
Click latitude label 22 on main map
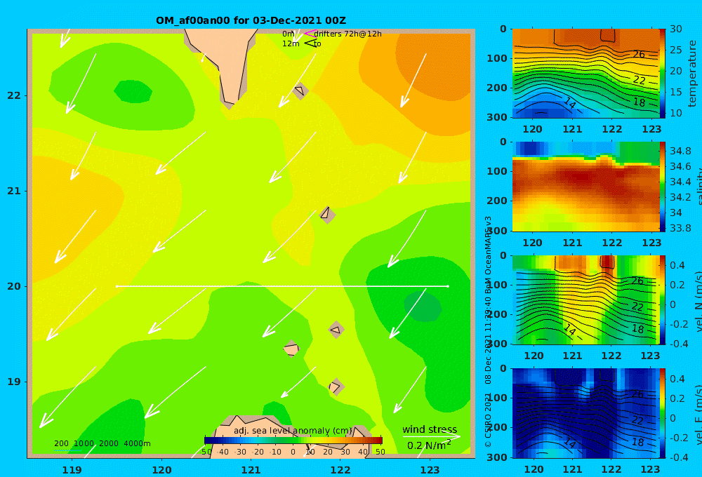pos(14,95)
